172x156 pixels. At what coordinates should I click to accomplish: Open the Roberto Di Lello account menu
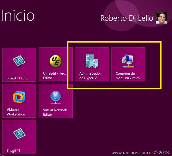(127, 18)
